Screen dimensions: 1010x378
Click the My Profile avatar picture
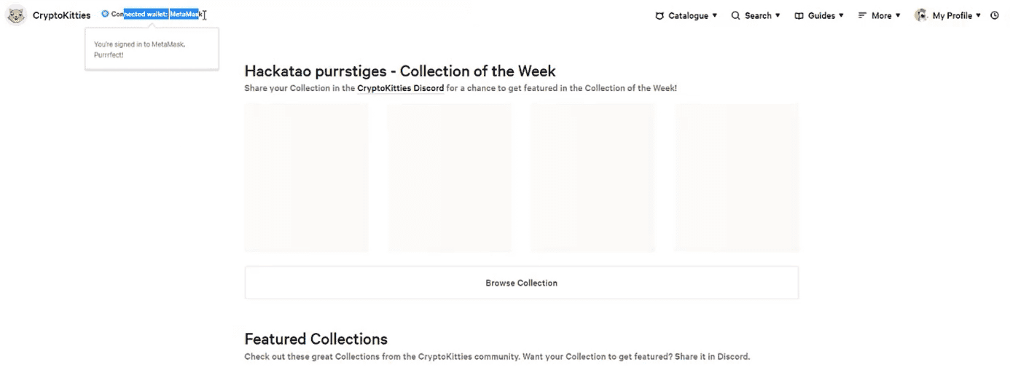[x=921, y=15]
